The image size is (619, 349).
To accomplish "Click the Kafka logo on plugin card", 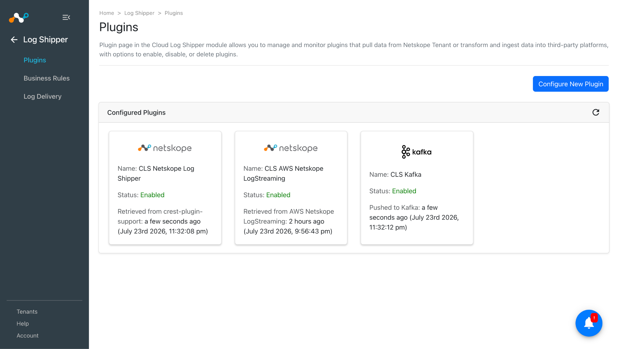I will click(x=416, y=152).
